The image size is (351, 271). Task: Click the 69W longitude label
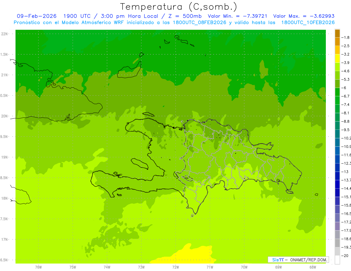(278, 267)
